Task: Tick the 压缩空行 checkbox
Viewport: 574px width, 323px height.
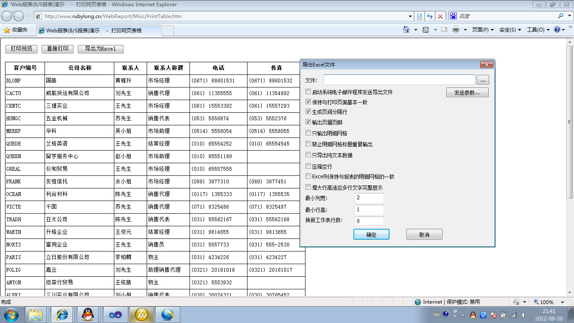Action: pos(308,166)
